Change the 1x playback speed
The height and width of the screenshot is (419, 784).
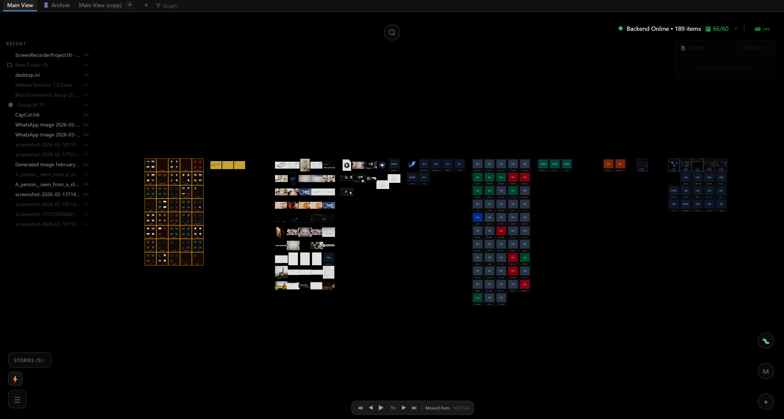(393, 408)
